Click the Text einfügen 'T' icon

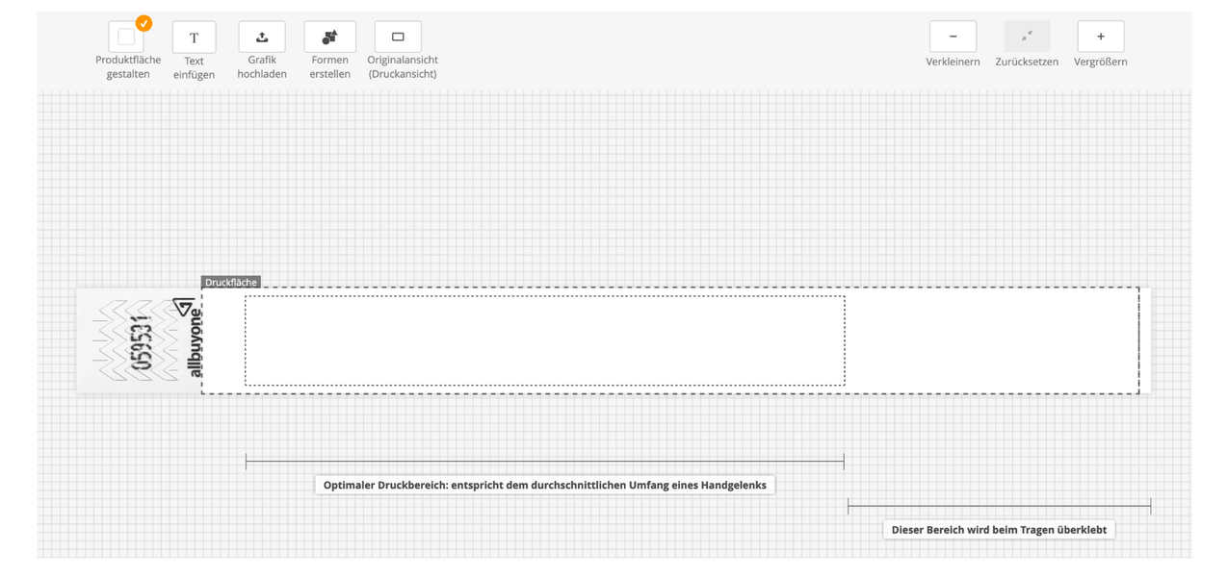click(x=195, y=38)
